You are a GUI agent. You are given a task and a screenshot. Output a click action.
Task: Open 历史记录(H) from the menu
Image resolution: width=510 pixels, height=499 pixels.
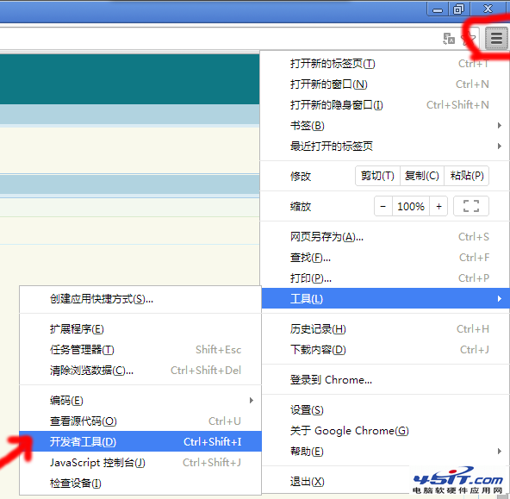(385, 329)
